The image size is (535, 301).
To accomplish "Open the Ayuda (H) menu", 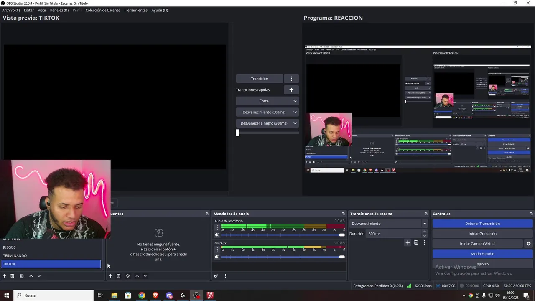I will (x=160, y=10).
